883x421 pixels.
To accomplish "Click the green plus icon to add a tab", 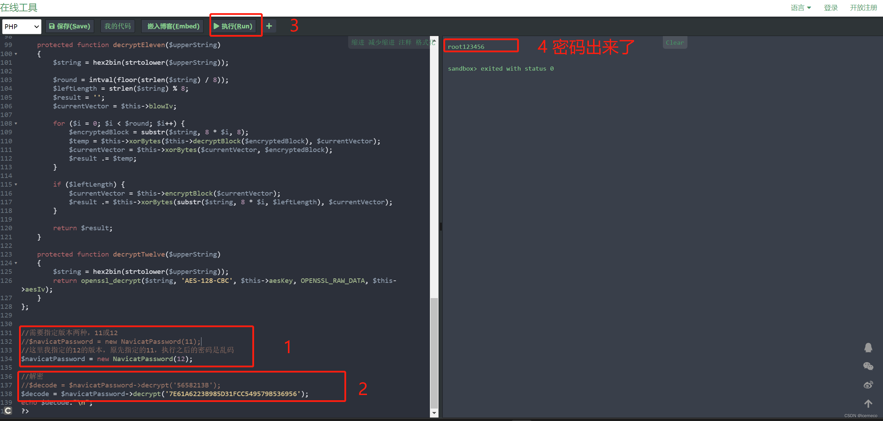I will (x=269, y=26).
